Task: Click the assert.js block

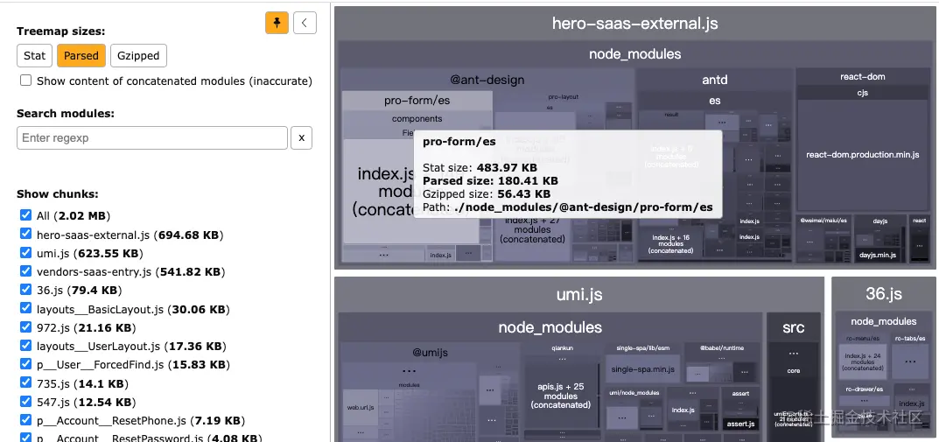Action: coord(740,424)
